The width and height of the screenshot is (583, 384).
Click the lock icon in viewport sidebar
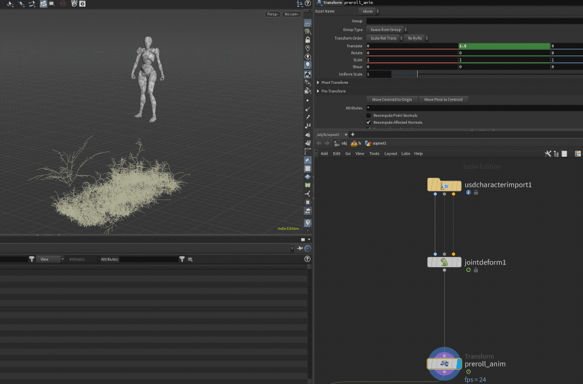[x=308, y=40]
